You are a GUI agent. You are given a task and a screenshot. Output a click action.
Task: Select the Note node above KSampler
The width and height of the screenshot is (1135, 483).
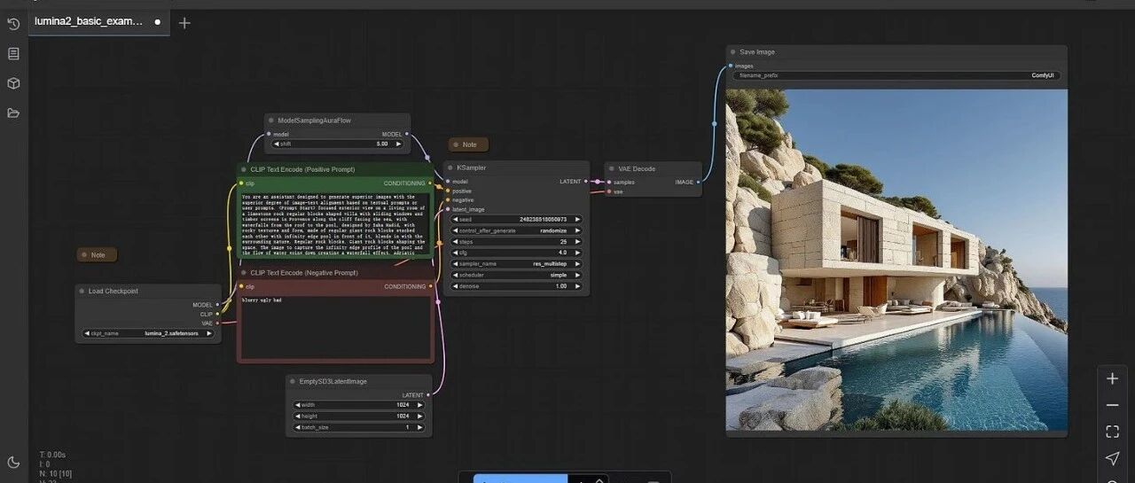point(469,144)
